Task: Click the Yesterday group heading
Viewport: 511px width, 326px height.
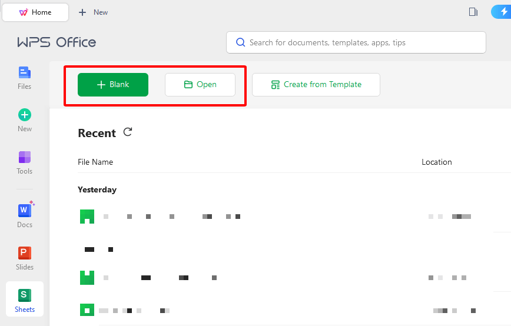Action: [97, 189]
